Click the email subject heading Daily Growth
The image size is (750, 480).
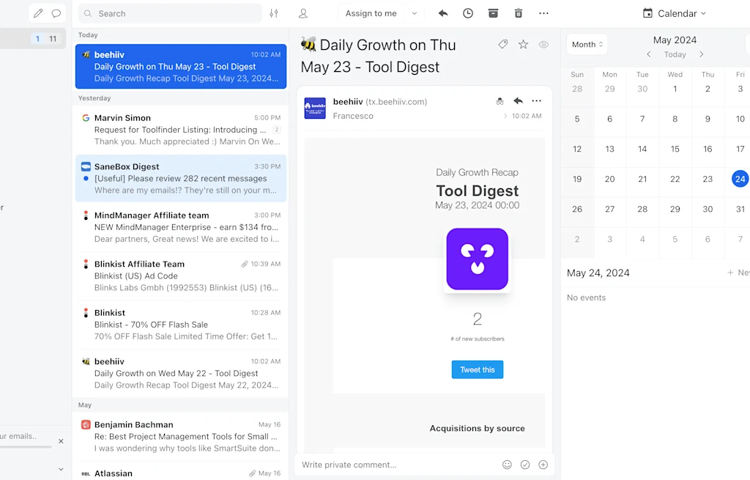(x=379, y=56)
